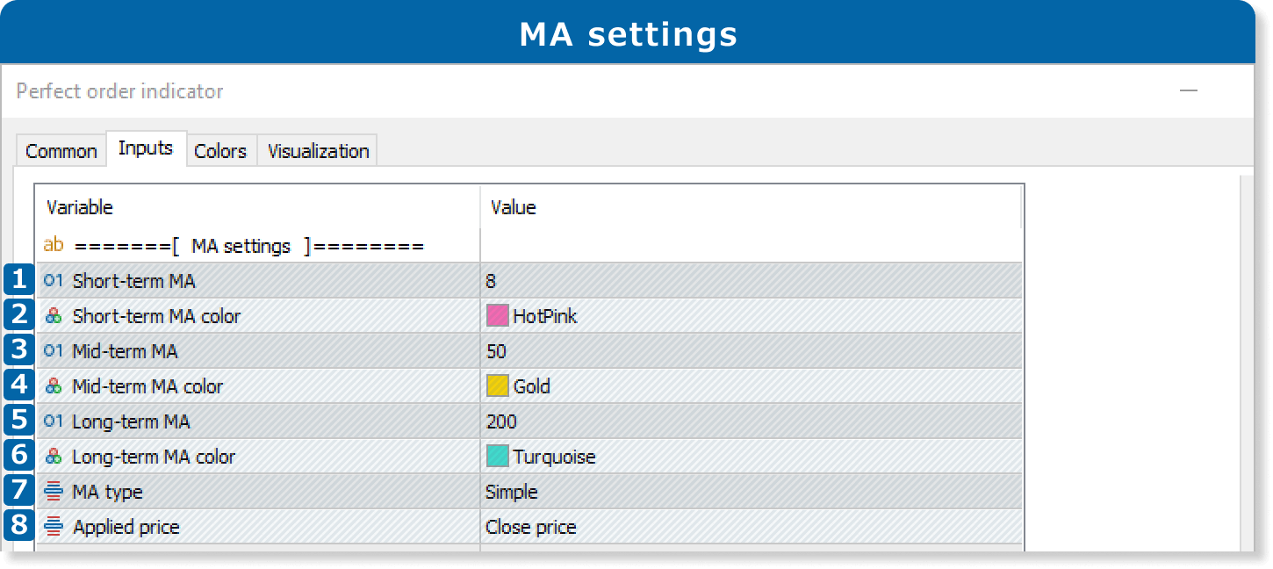Switch to the Common tab
Image resolution: width=1273 pixels, height=569 pixels.
click(61, 151)
